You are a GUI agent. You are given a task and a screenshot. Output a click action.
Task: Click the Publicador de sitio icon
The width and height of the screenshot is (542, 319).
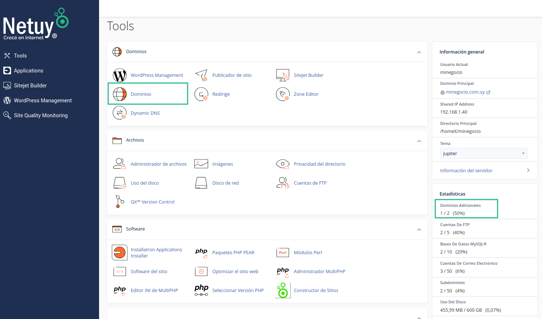coord(201,75)
